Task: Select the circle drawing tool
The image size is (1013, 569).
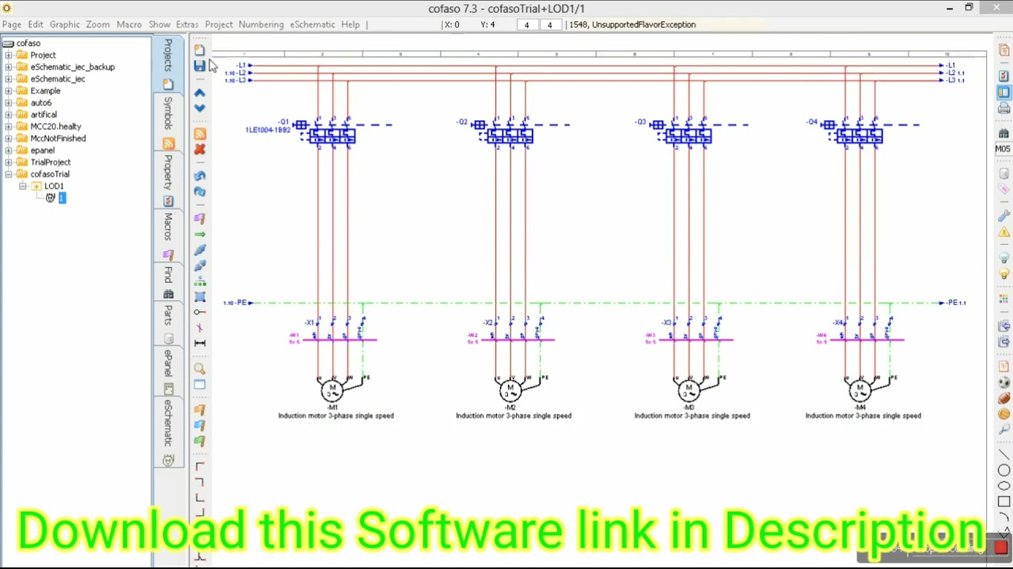Action: coord(1004,471)
